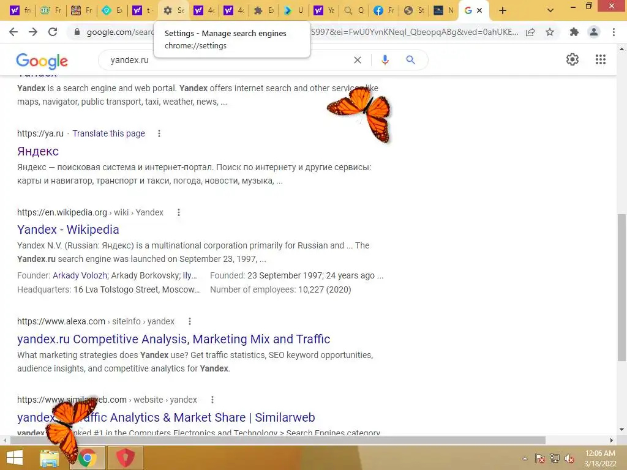Show hidden system tray icons
This screenshot has height=470, width=627.
point(525,458)
